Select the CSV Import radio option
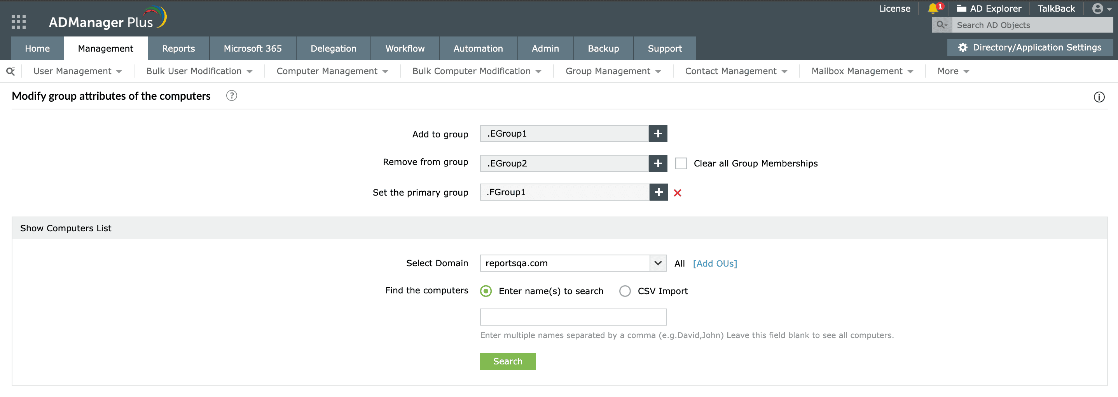 (625, 291)
